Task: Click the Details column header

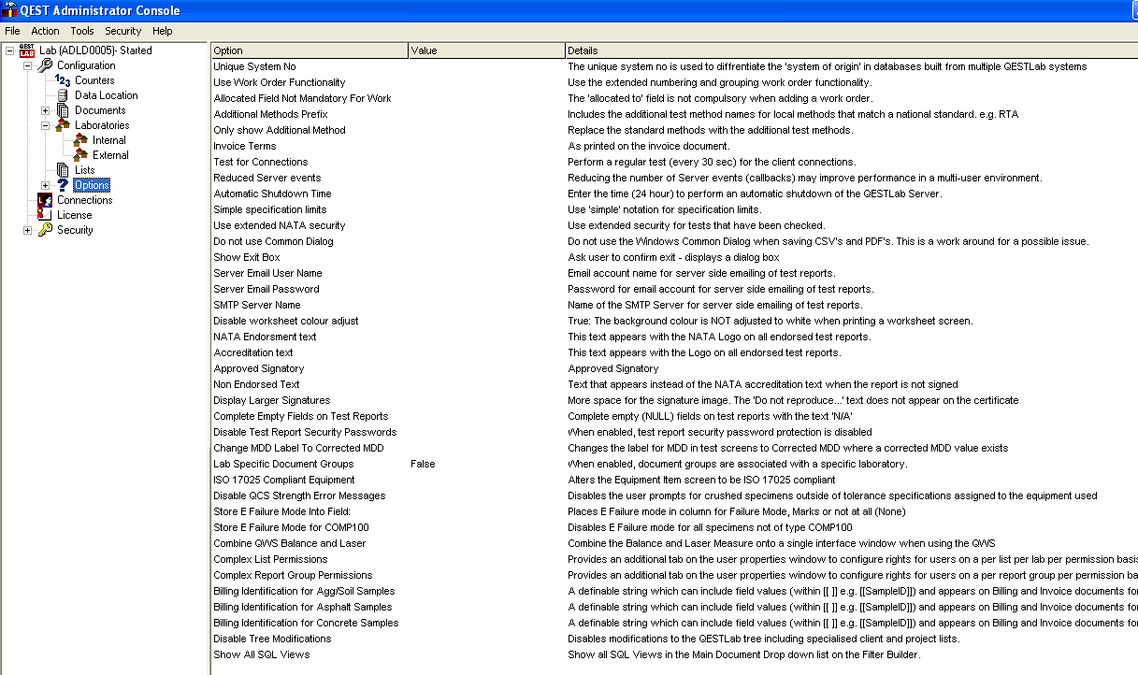Action: pyautogui.click(x=842, y=50)
